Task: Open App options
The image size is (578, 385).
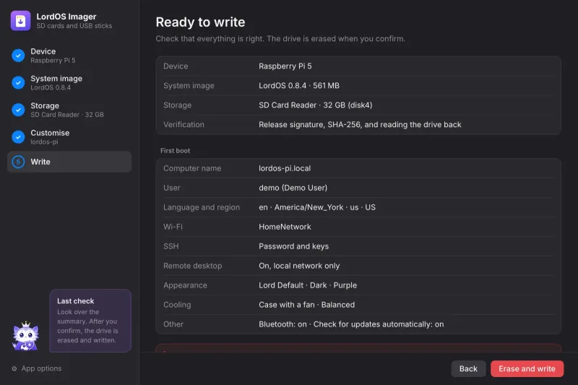Action: point(37,368)
